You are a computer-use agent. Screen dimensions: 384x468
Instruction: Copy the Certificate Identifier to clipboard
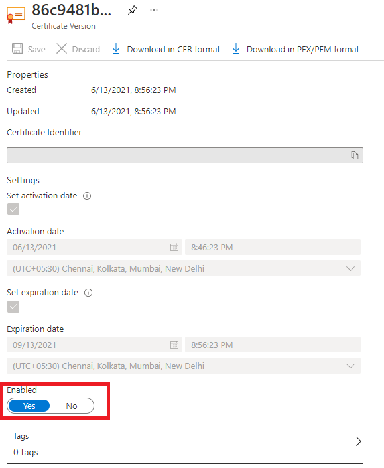click(x=354, y=155)
